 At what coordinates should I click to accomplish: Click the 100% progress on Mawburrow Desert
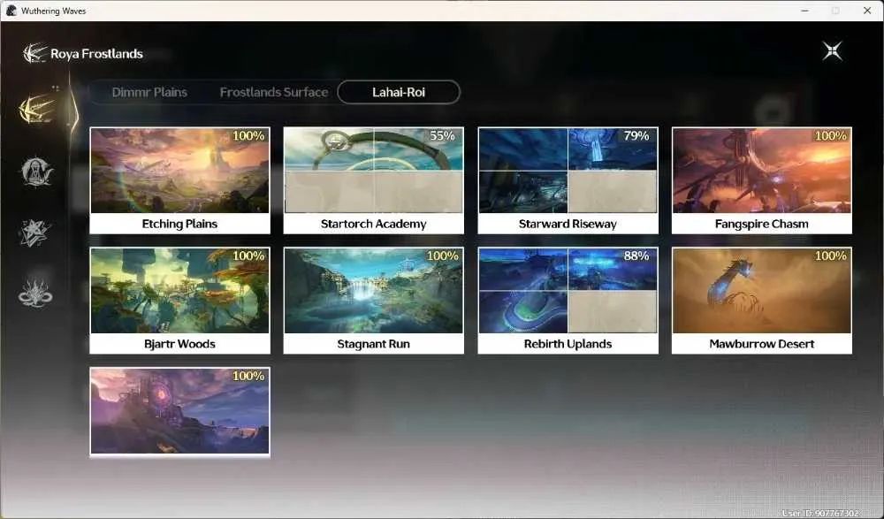click(830, 256)
